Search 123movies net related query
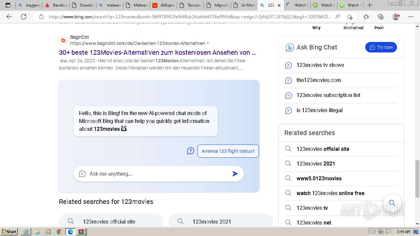The width and height of the screenshot is (420, 236). pyautogui.click(x=341, y=222)
